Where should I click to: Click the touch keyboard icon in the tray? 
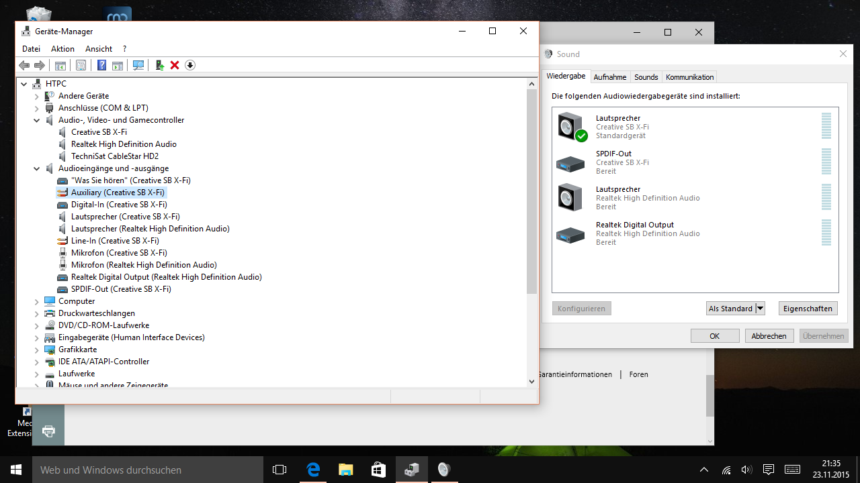tap(792, 470)
